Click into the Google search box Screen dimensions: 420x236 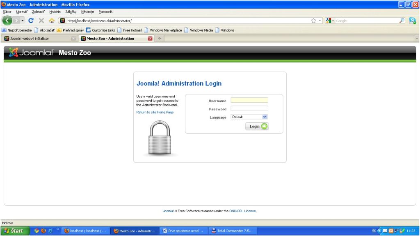click(367, 20)
